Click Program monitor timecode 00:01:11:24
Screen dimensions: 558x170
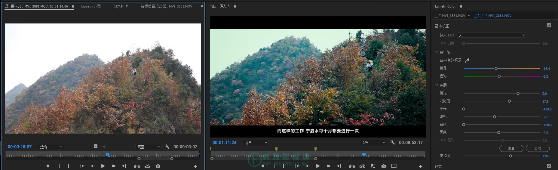pyautogui.click(x=224, y=143)
